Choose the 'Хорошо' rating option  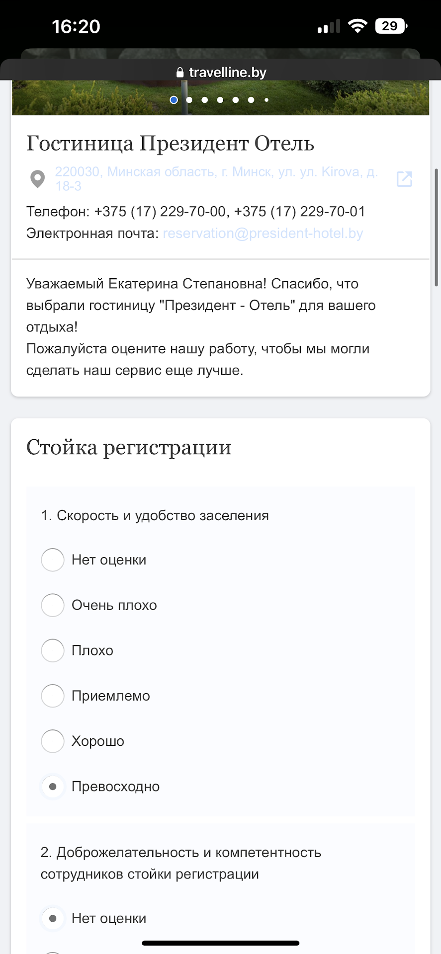click(x=53, y=741)
